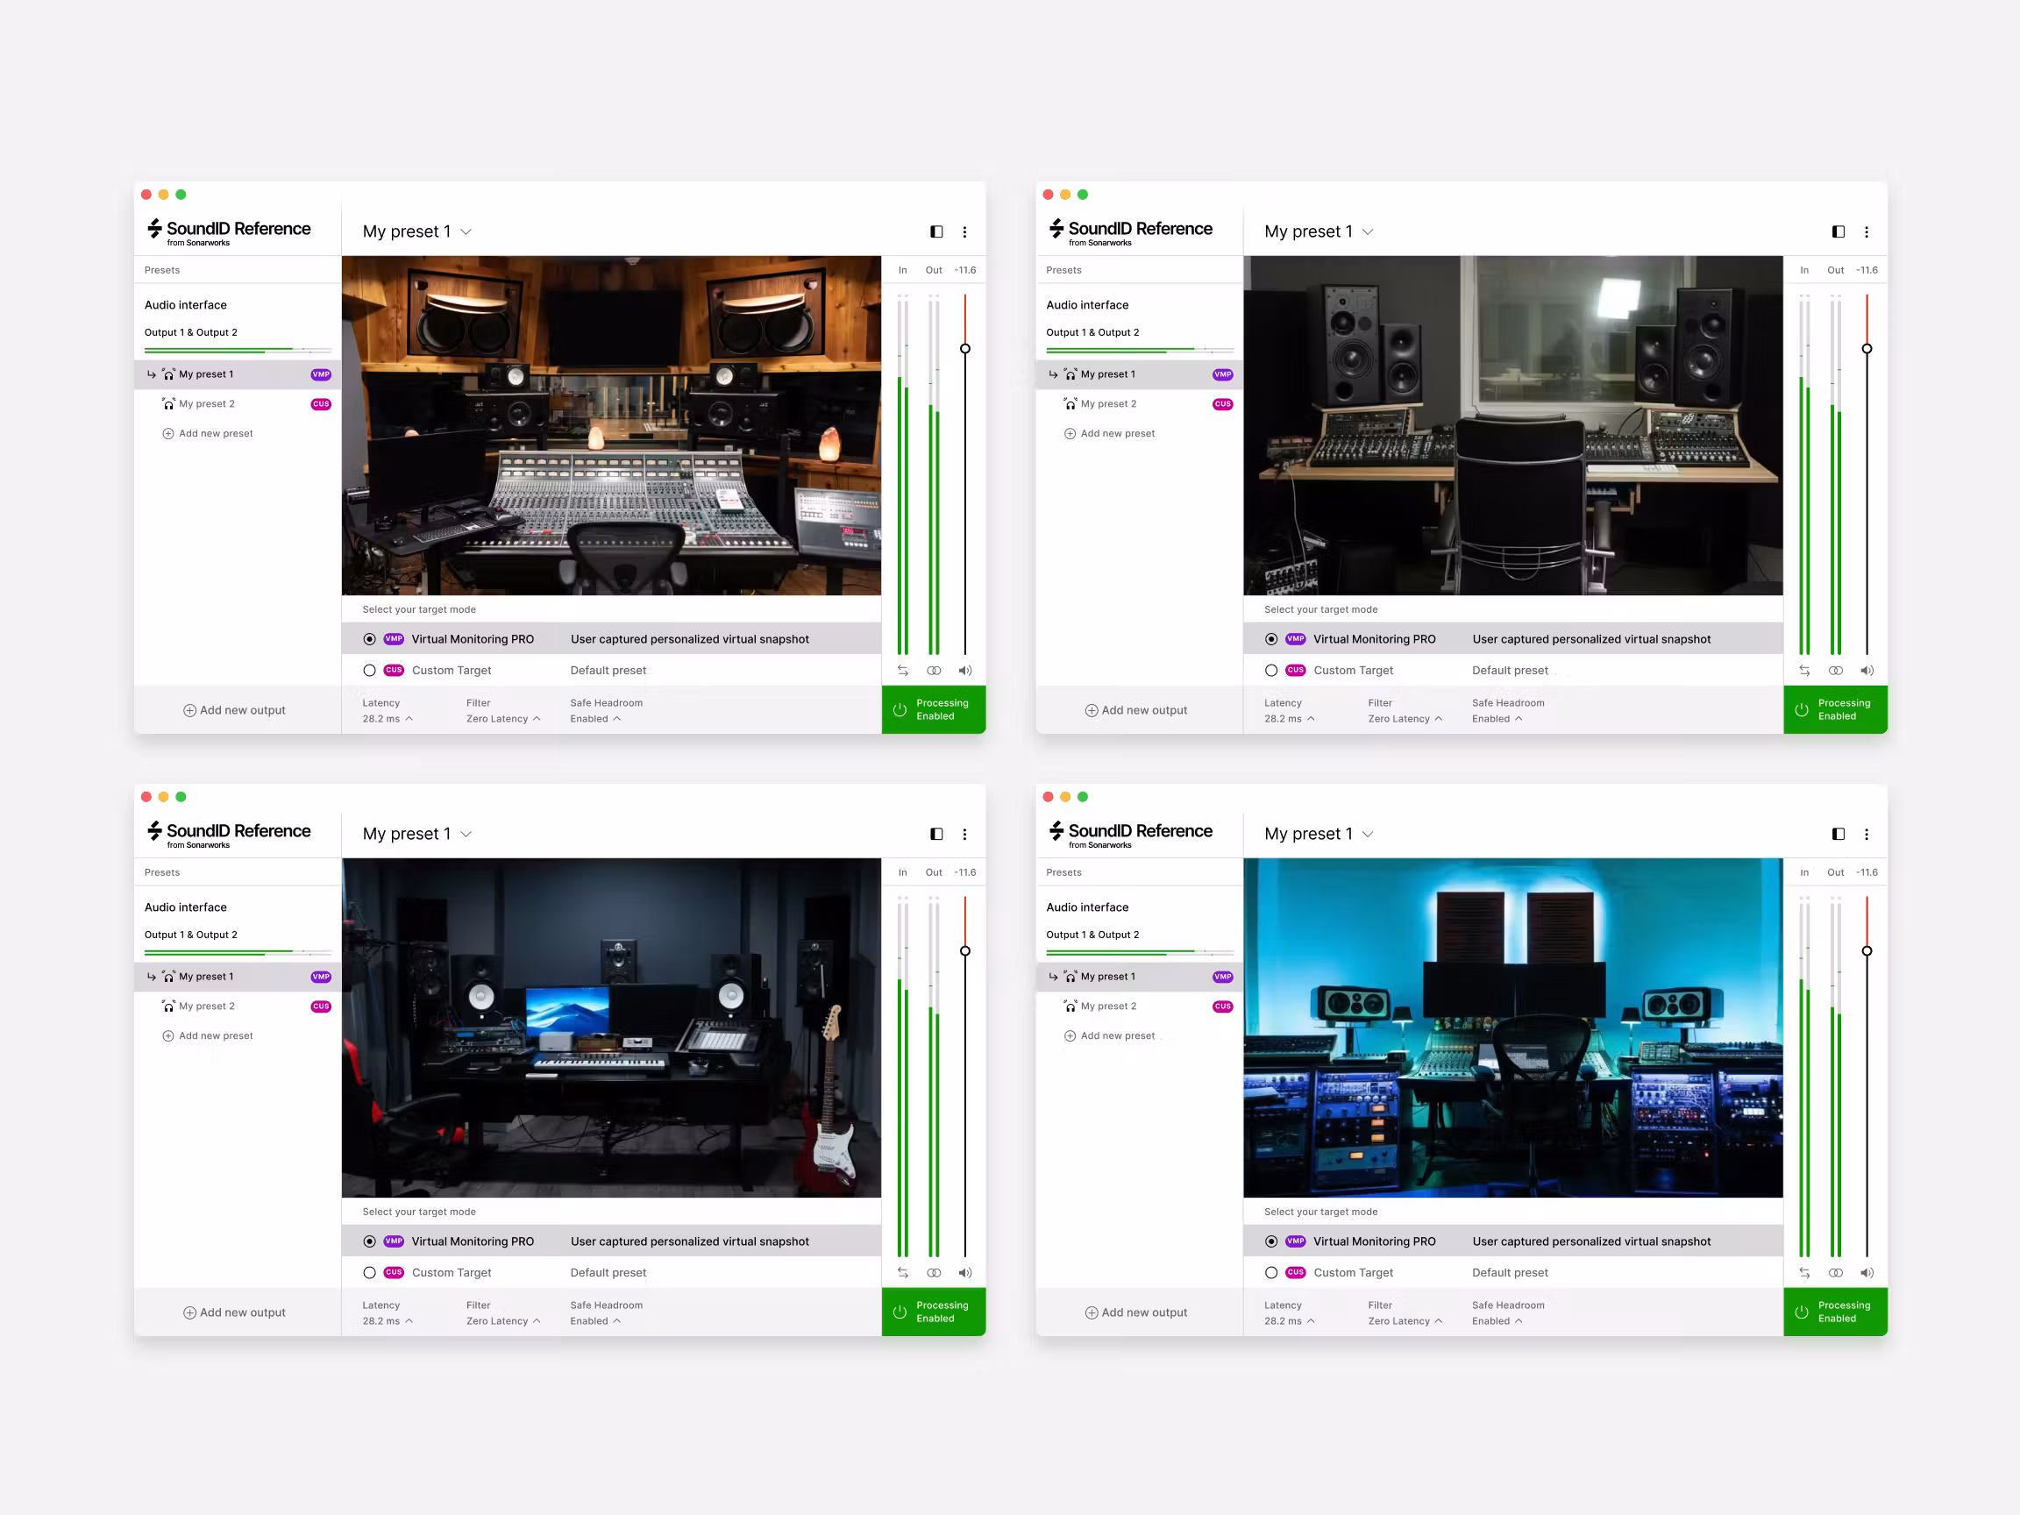The height and width of the screenshot is (1515, 2020).
Task: Click Add new preset in bottom-right window
Action: click(1110, 1035)
